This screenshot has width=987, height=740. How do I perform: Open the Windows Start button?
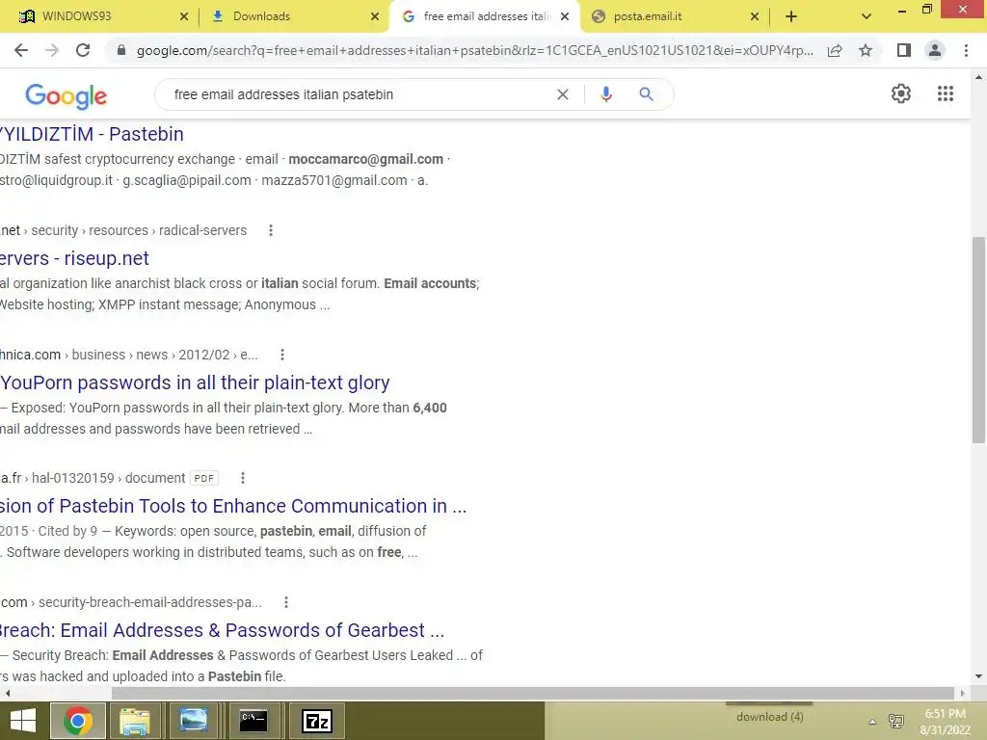(x=23, y=721)
